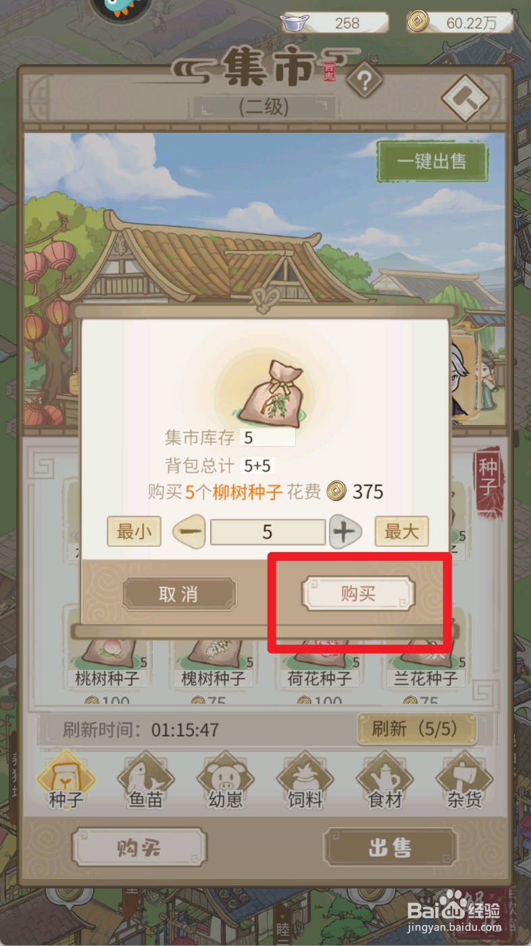531x946 pixels.
Task: Switch to the bottom 出售 sell tab
Action: pos(390,847)
